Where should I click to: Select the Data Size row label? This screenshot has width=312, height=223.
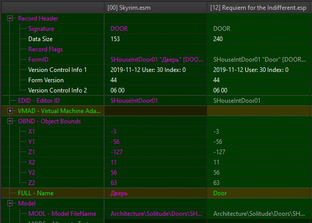(41, 39)
